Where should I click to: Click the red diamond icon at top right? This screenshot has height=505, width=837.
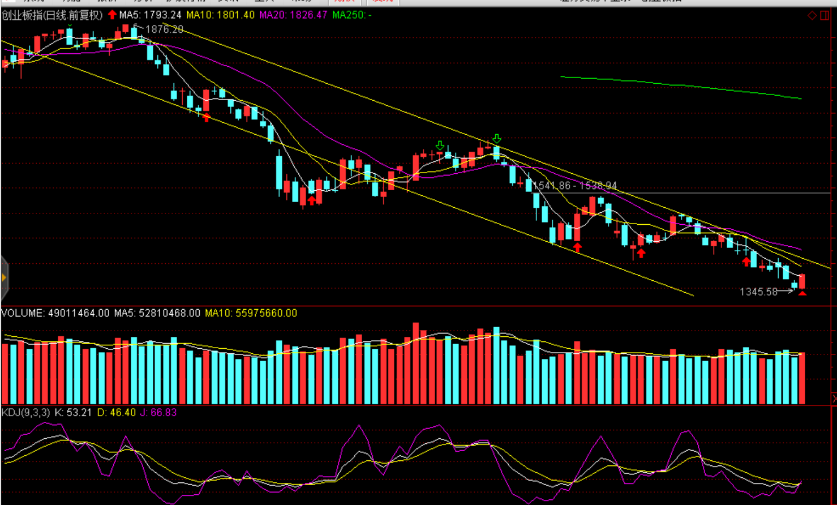812,15
